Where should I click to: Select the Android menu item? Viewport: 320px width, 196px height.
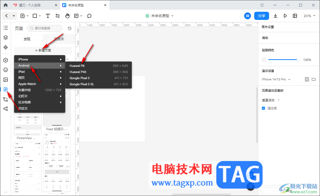pyautogui.click(x=40, y=66)
